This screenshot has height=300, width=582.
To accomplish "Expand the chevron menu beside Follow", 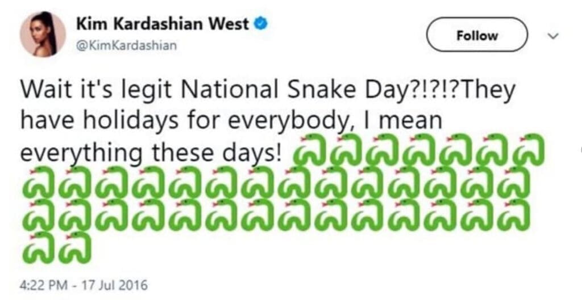I will pos(553,35).
